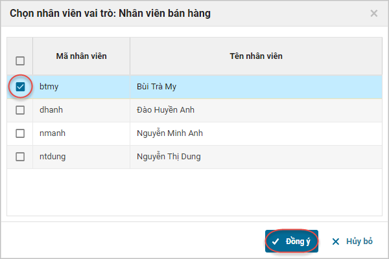
Task: Click the checkmark icon on Đồng ý
Action: (x=276, y=241)
